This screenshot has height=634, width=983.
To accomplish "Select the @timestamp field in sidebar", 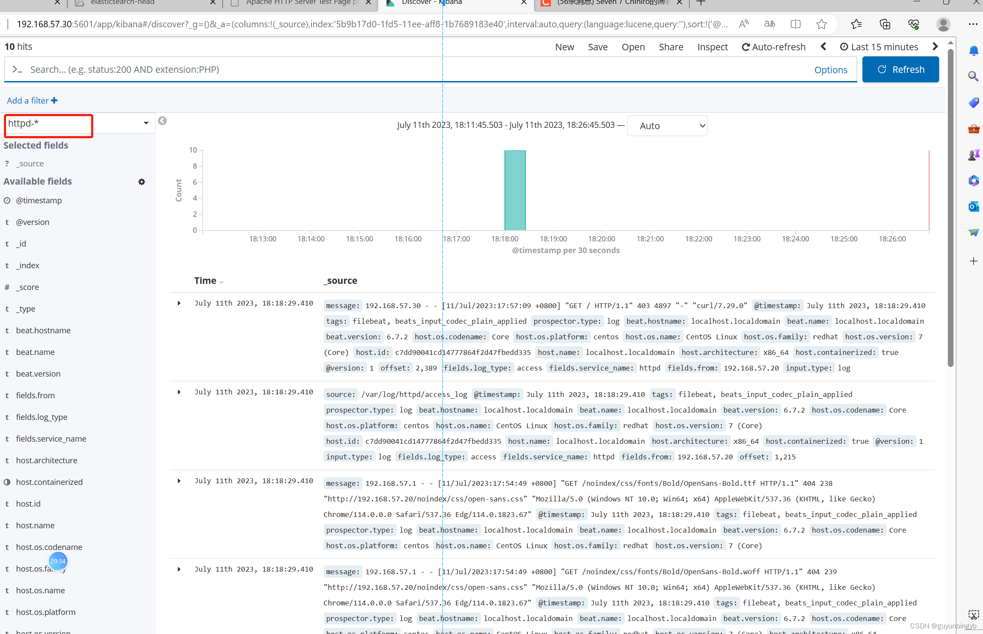I will point(39,201).
